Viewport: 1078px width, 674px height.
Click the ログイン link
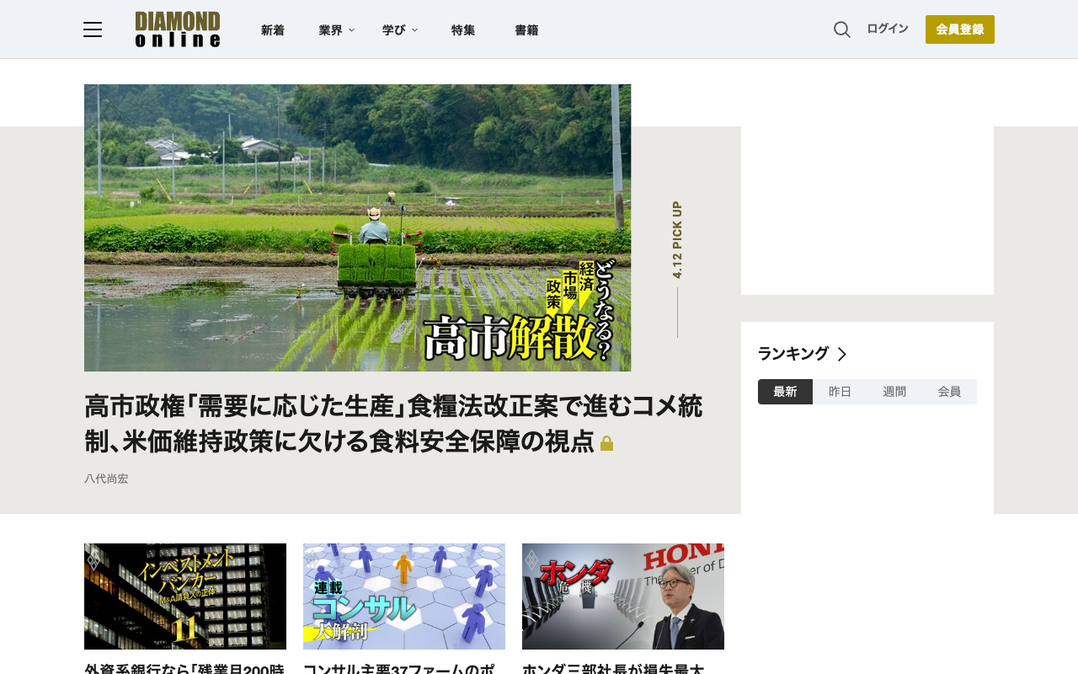[x=888, y=29]
